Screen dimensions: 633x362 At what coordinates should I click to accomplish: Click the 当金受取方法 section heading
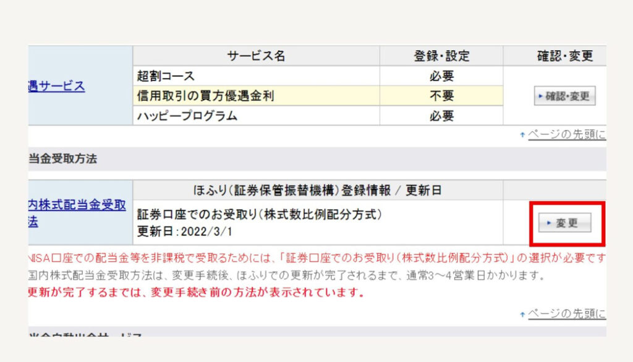[62, 159]
